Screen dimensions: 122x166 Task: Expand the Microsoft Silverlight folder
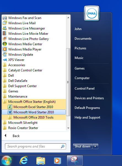[34, 123]
